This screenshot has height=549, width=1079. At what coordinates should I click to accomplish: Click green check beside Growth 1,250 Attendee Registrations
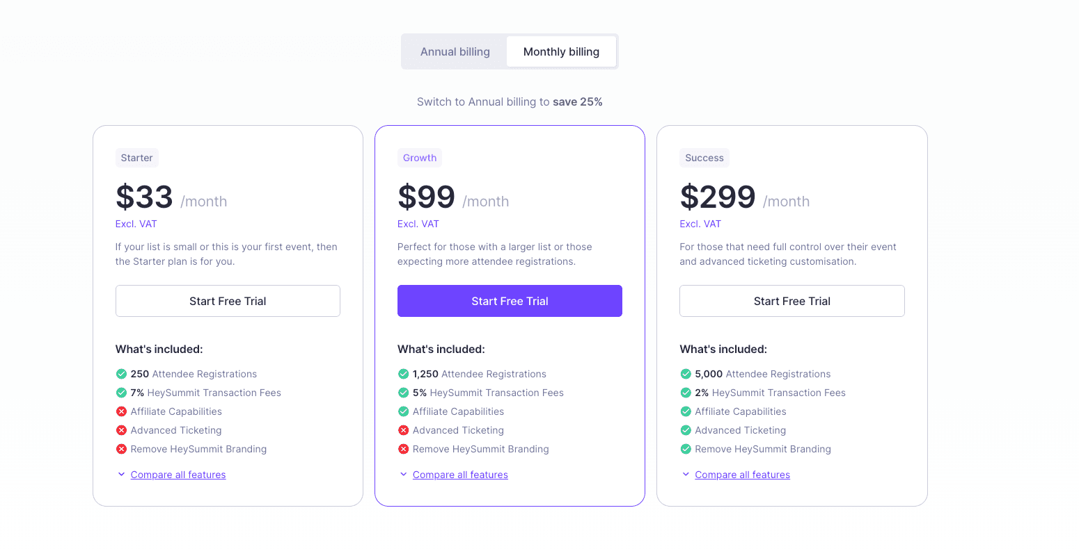tap(403, 374)
